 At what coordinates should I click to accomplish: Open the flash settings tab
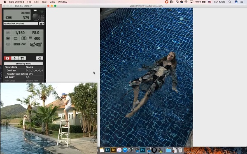tap(15, 58)
